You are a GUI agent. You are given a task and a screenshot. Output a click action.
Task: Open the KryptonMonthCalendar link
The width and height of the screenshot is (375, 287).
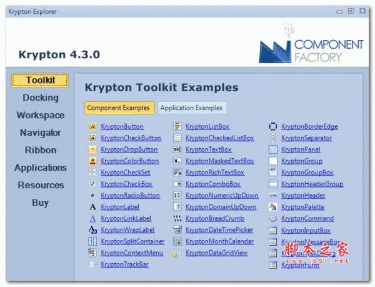220,241
